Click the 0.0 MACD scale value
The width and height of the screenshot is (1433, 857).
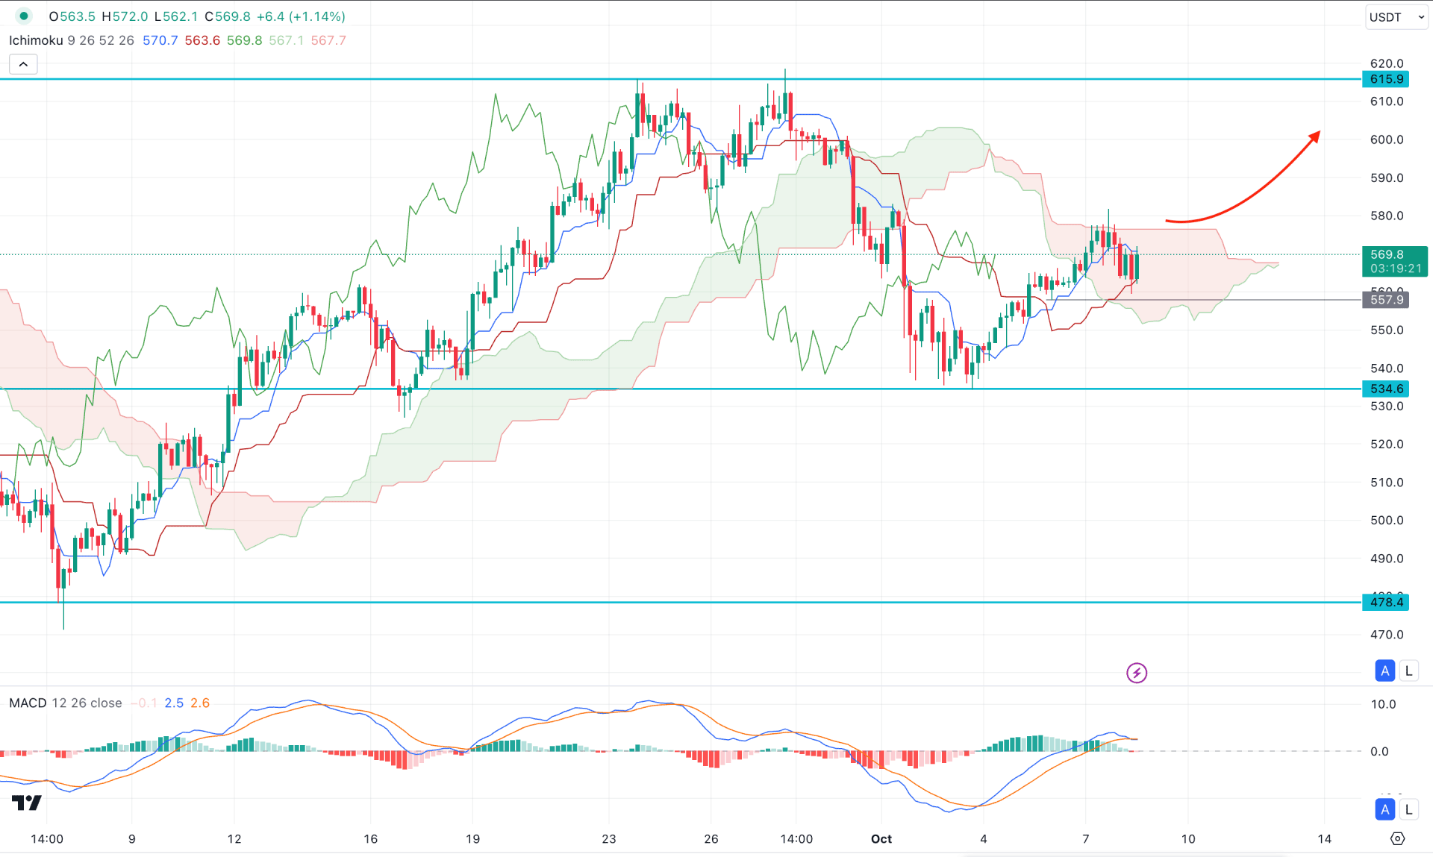1379,751
